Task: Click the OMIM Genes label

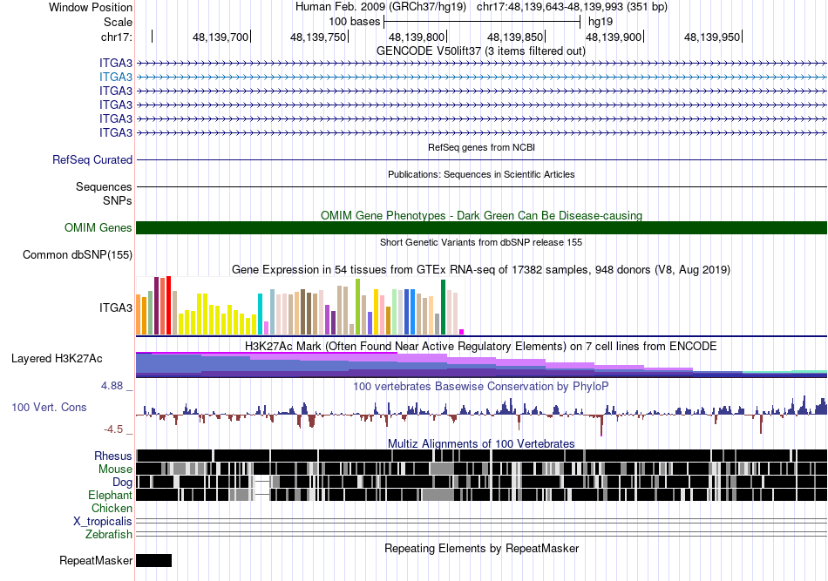Action: tap(98, 227)
